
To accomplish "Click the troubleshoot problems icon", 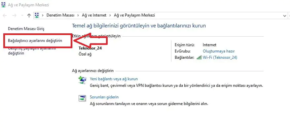I will pos(82,98).
